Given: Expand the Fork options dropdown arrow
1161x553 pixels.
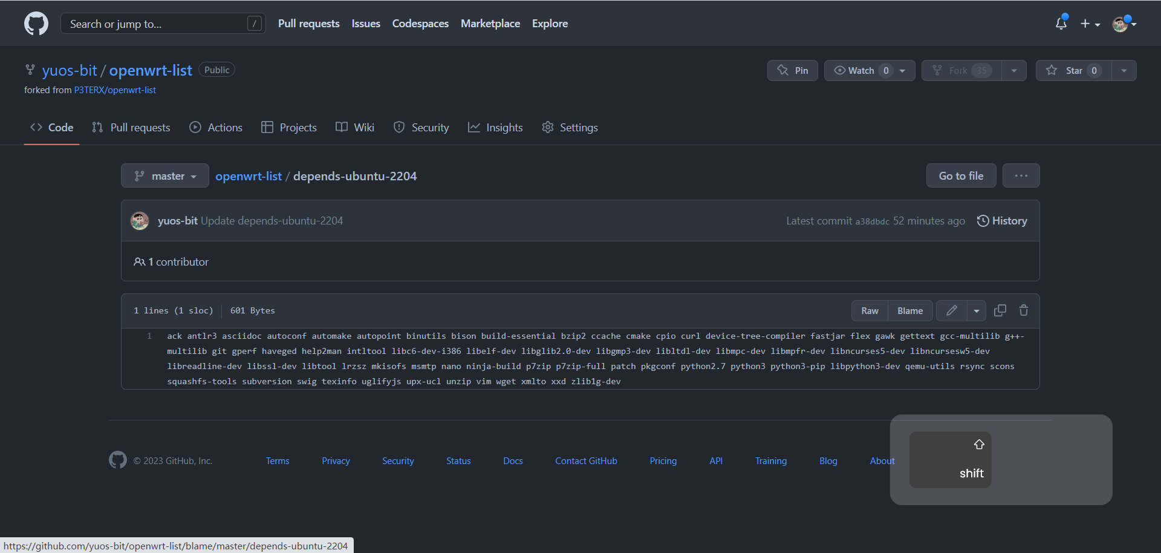Looking at the screenshot, I should tap(1014, 71).
